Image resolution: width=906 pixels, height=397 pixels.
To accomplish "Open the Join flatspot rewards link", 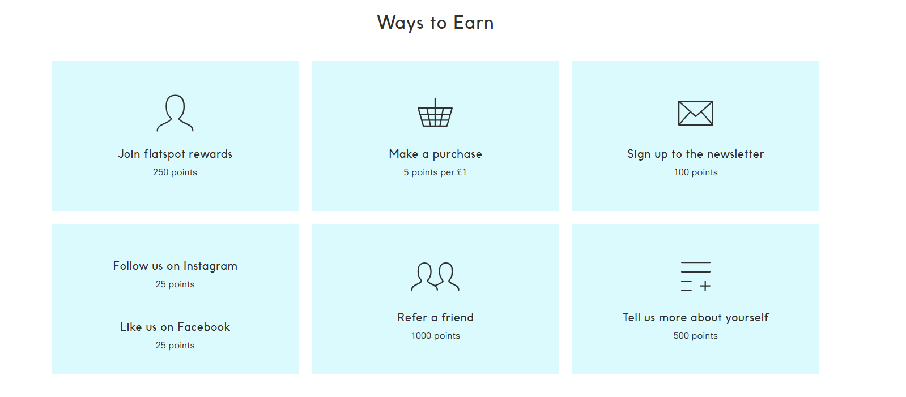I will (x=175, y=154).
